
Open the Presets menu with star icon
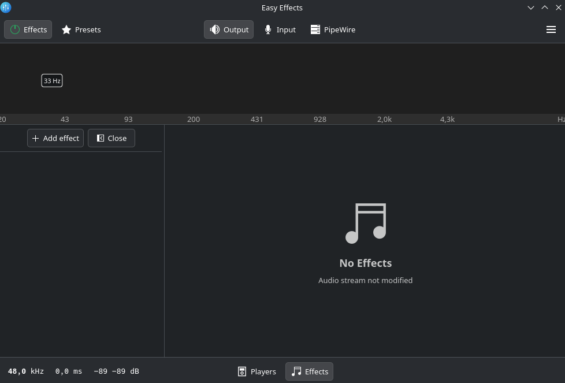[81, 29]
